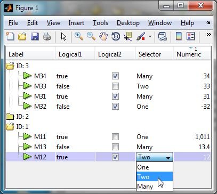Choose One from the open dropdown list
The height and width of the screenshot is (194, 217).
click(155, 167)
